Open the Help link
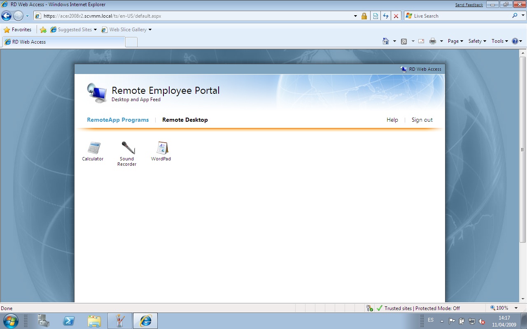The width and height of the screenshot is (527, 329). tap(392, 120)
